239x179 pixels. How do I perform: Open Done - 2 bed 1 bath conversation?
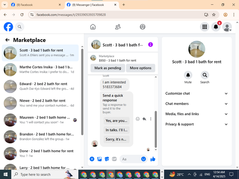tap(40, 154)
